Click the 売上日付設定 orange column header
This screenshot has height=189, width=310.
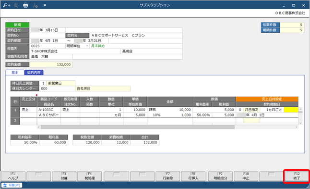pyautogui.click(x=267, y=99)
